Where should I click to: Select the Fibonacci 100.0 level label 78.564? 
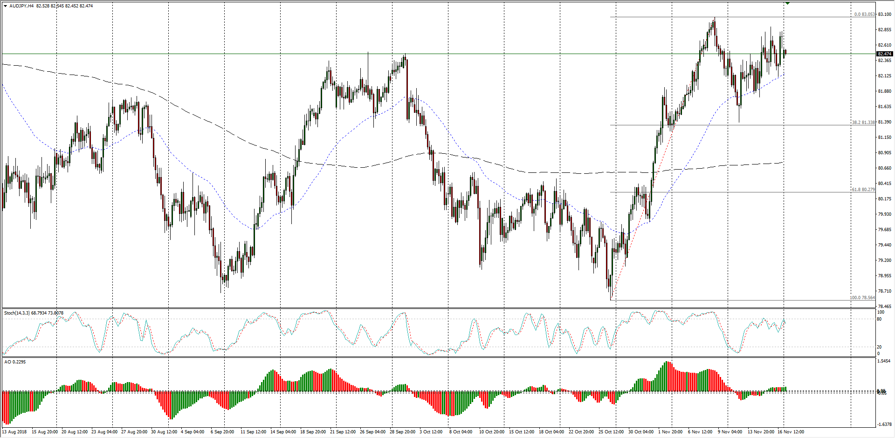(862, 298)
